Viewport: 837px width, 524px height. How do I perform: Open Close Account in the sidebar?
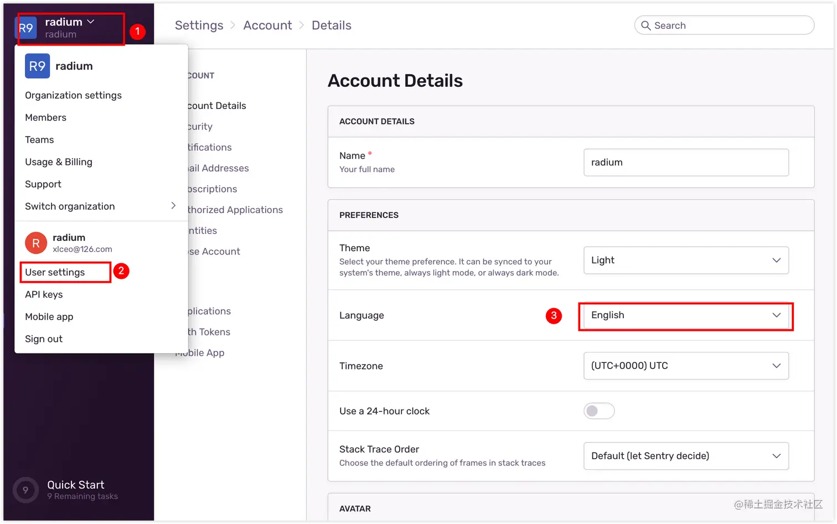click(213, 251)
